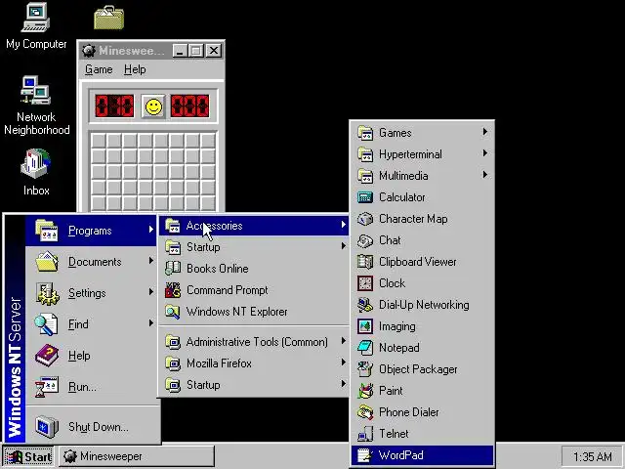Screen dimensions: 625x469
Task: Click the Dial-Up Networking icon
Action: pyautogui.click(x=365, y=305)
